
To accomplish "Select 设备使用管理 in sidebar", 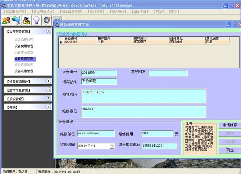I will tap(24, 46).
